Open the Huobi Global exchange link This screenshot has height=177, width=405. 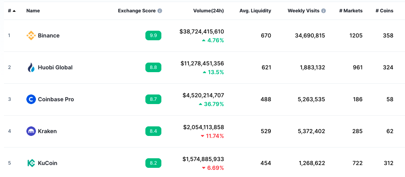[55, 67]
